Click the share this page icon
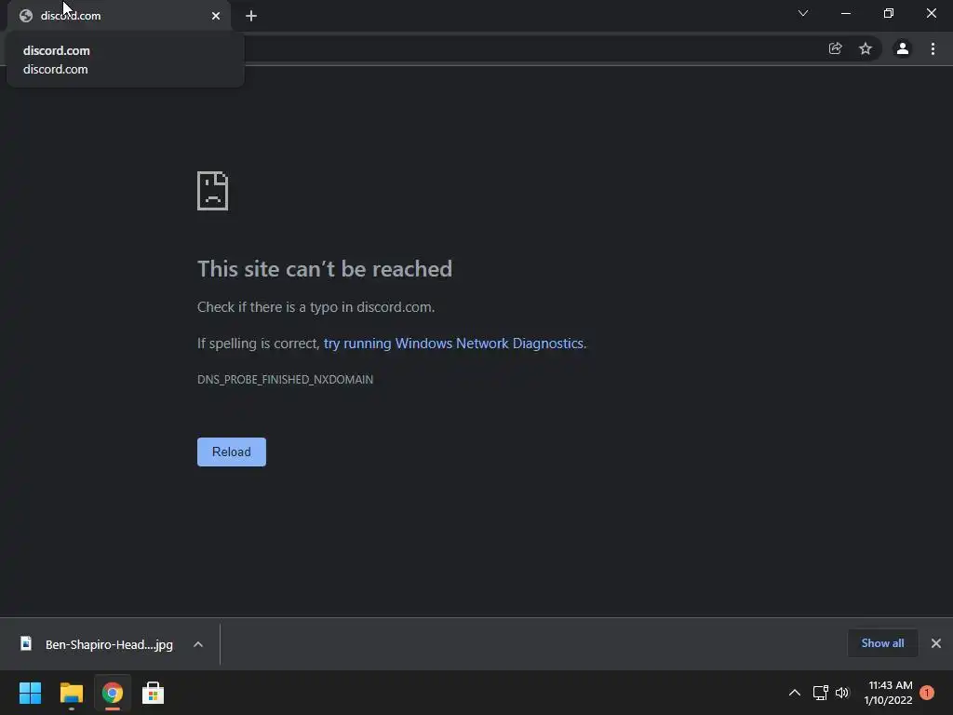The width and height of the screenshot is (953, 715). (835, 48)
